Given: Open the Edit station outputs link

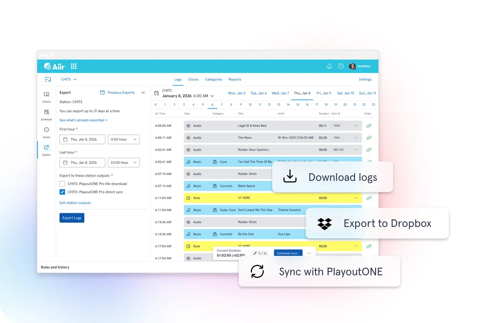Looking at the screenshot, I should [75, 203].
